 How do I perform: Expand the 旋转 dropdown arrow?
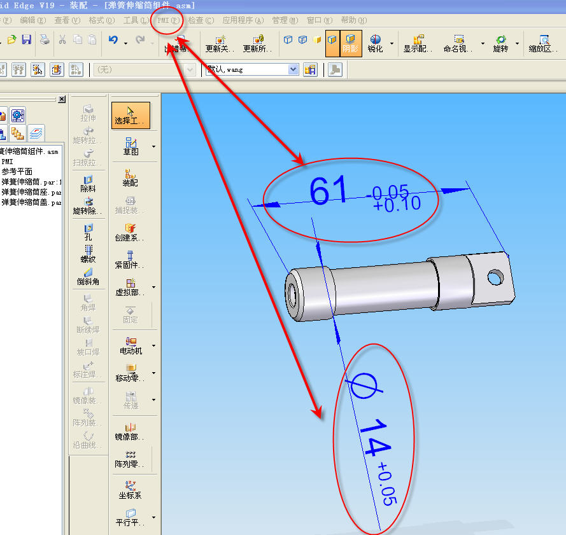pyautogui.click(x=517, y=44)
